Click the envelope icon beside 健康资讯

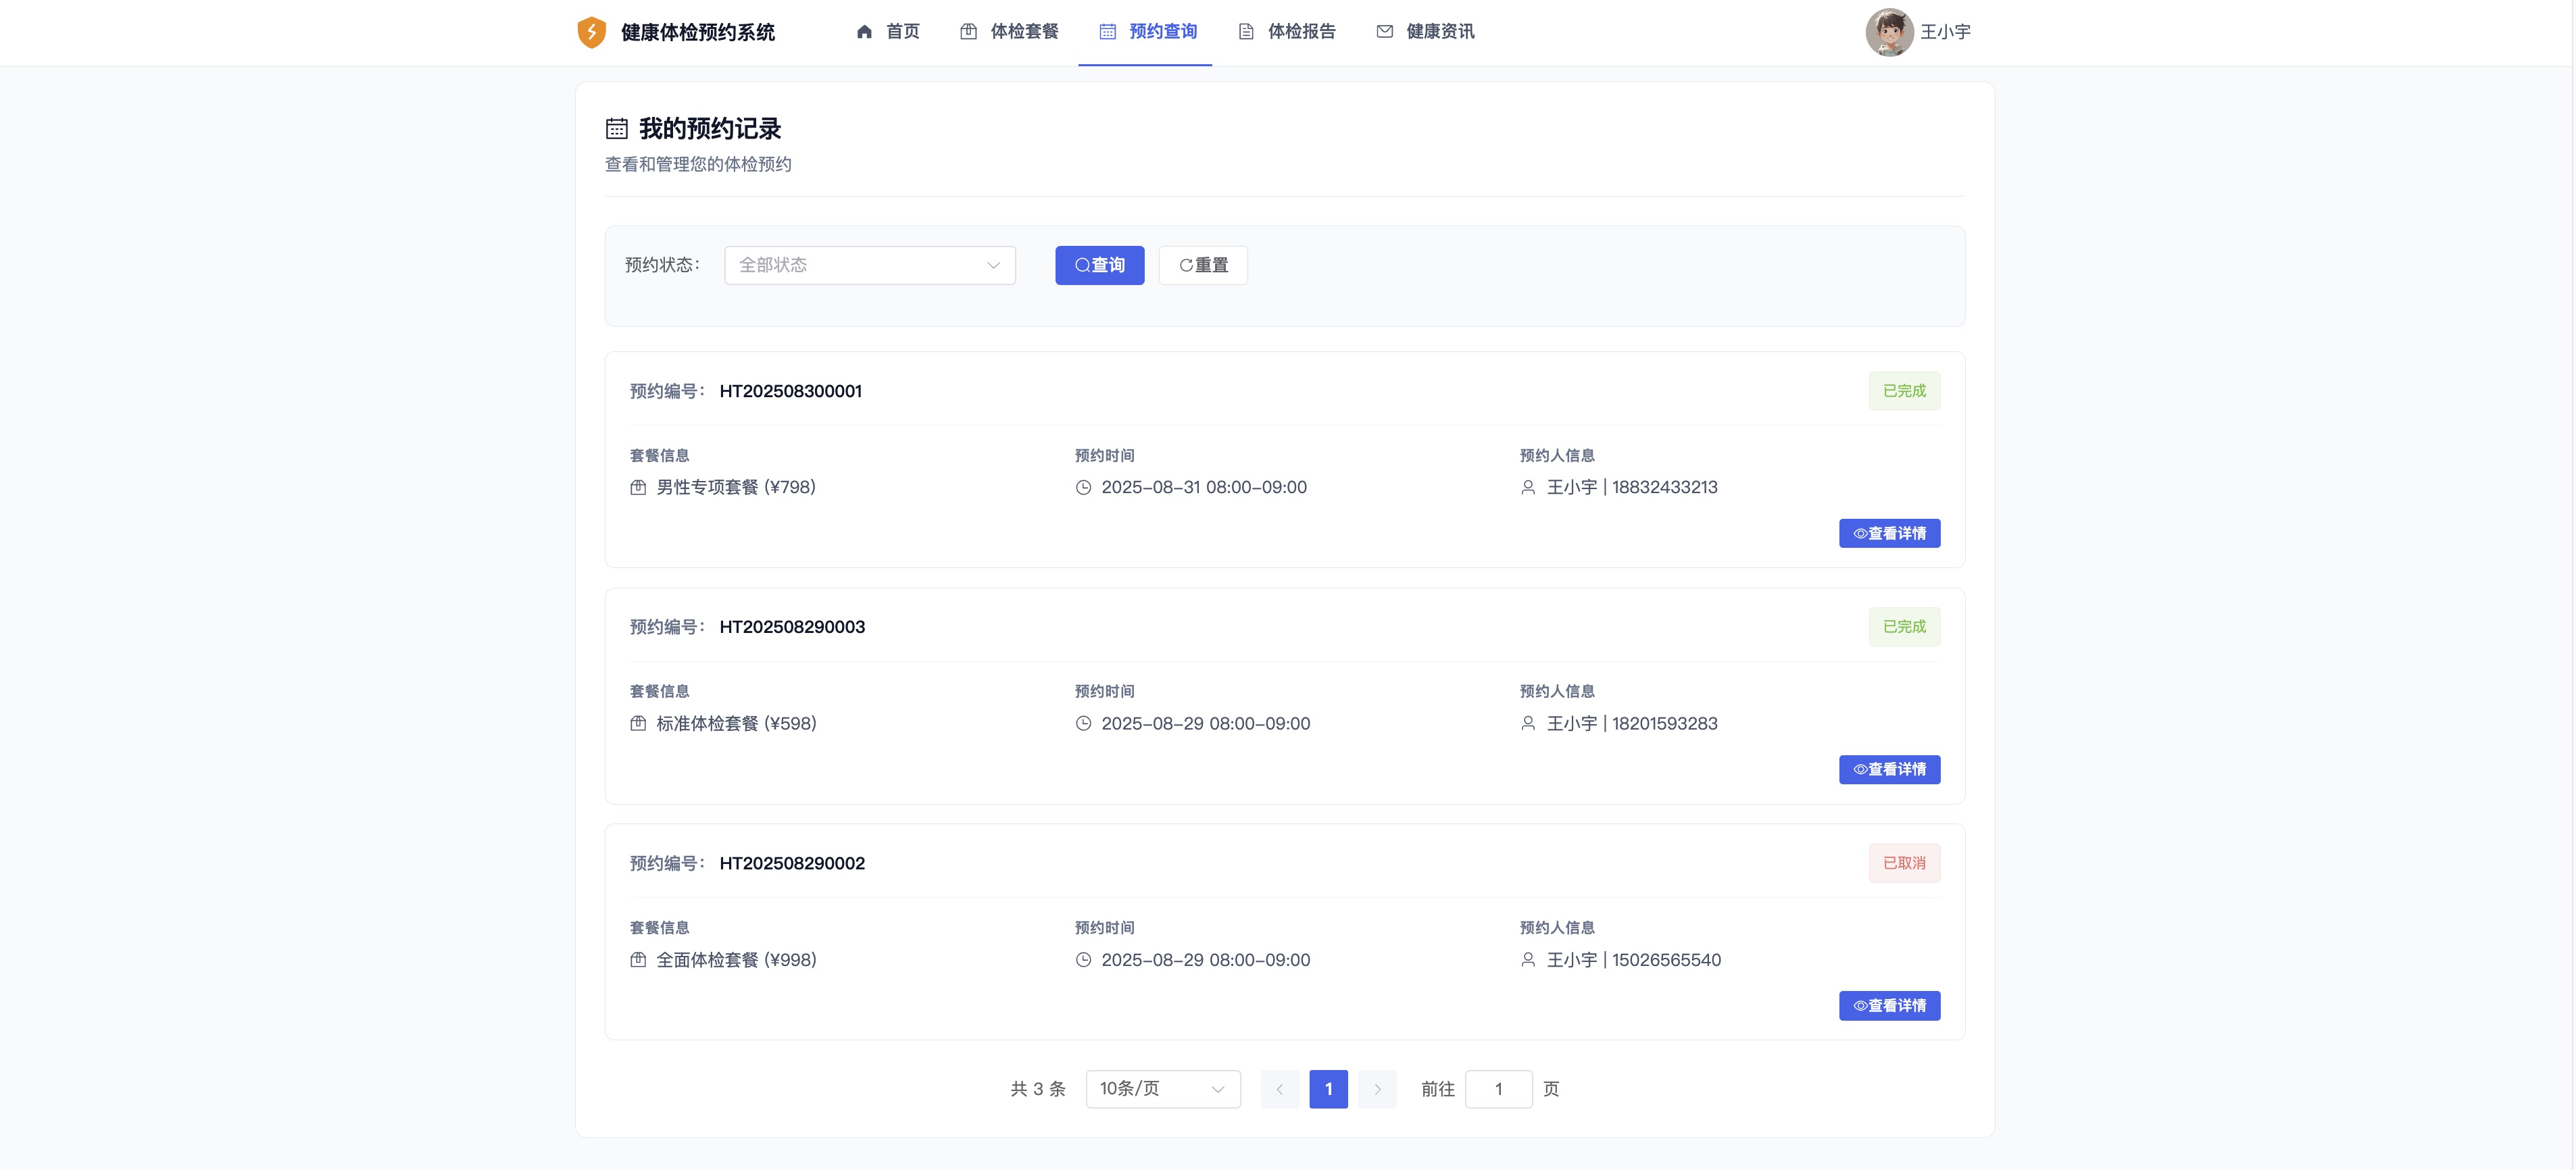coord(1384,32)
